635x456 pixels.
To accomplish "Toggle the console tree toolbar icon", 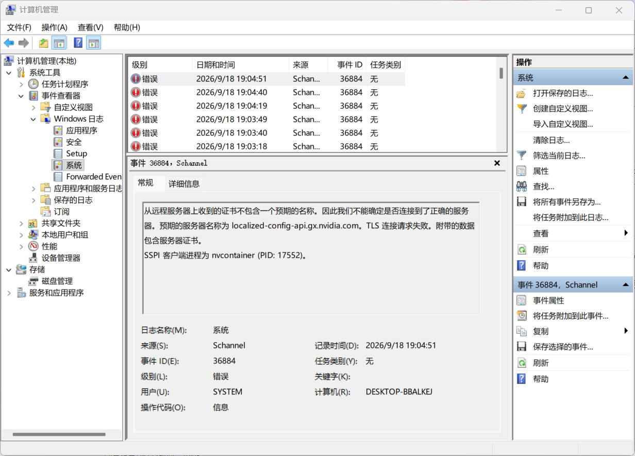I will point(59,43).
